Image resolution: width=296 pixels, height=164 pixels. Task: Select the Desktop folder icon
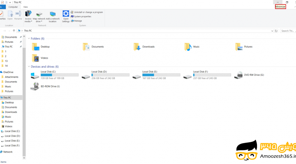click(x=35, y=47)
